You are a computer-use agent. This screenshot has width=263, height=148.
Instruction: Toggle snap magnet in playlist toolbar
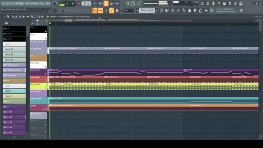click(x=7, y=16)
